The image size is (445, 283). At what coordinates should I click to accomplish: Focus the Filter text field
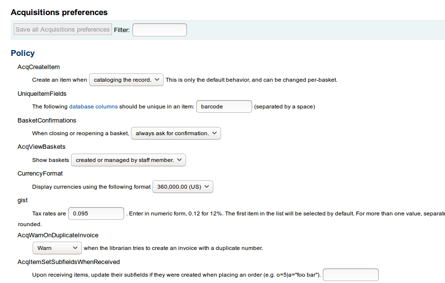(x=159, y=30)
